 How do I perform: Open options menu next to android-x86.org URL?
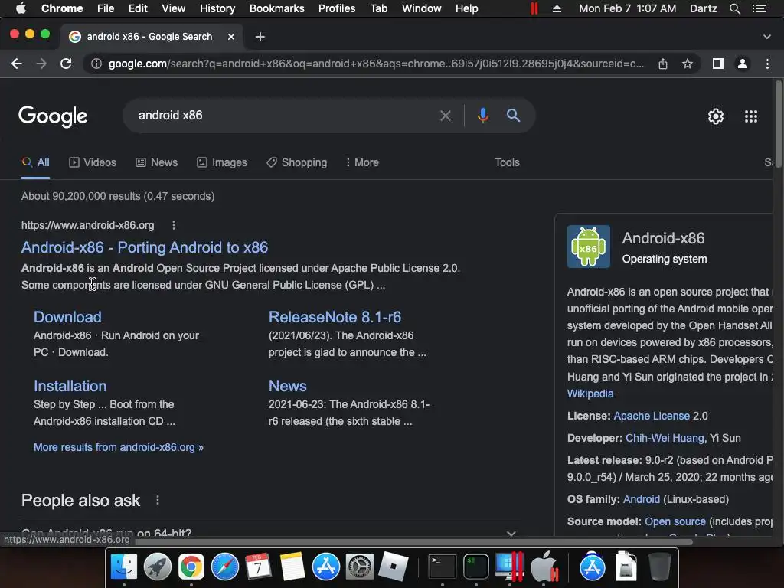(x=174, y=226)
